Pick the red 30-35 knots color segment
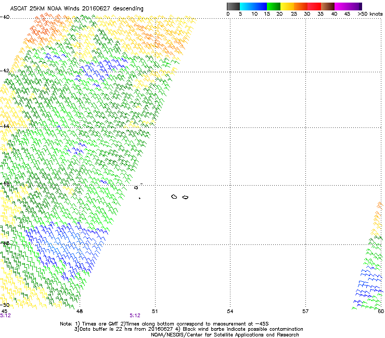The width and height of the screenshot is (385, 338). click(x=314, y=6)
